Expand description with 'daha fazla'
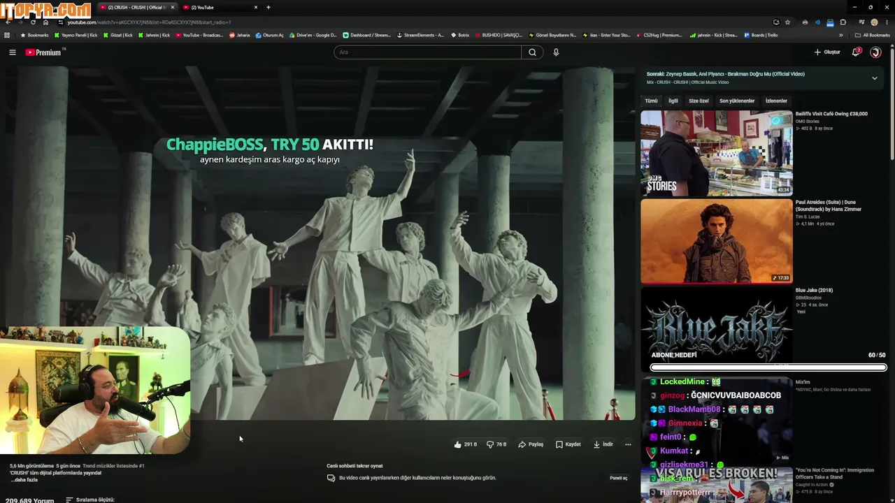895x503 pixels. [24, 480]
